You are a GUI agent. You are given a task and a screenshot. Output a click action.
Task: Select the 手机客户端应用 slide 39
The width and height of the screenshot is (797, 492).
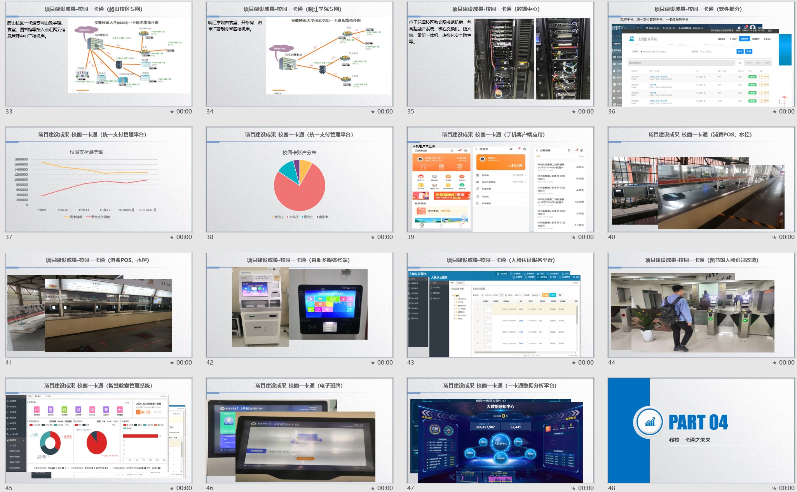[x=500, y=180]
